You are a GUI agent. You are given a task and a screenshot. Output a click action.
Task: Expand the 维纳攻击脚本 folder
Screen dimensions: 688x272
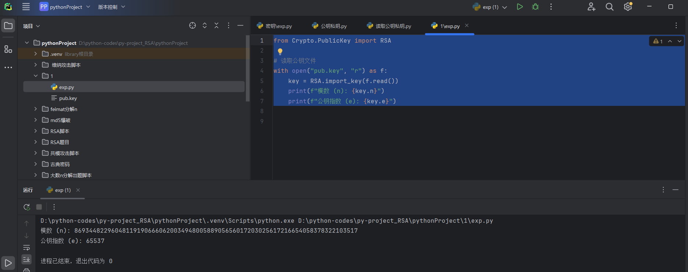click(x=35, y=65)
